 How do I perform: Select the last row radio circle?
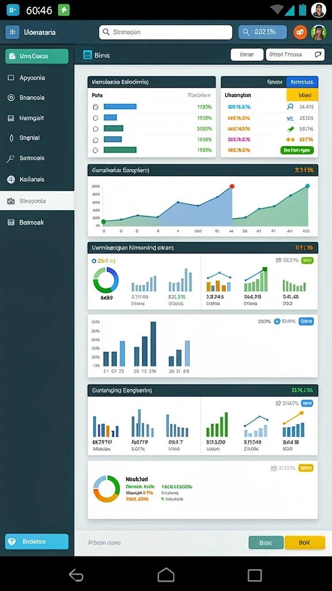point(96,150)
